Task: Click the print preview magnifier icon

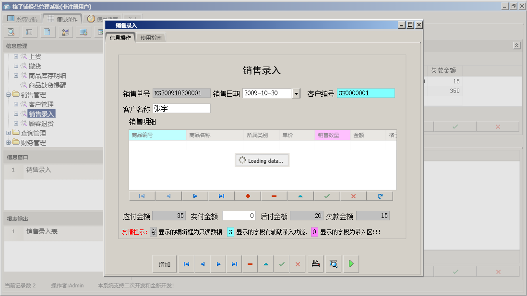Action: [x=333, y=263]
